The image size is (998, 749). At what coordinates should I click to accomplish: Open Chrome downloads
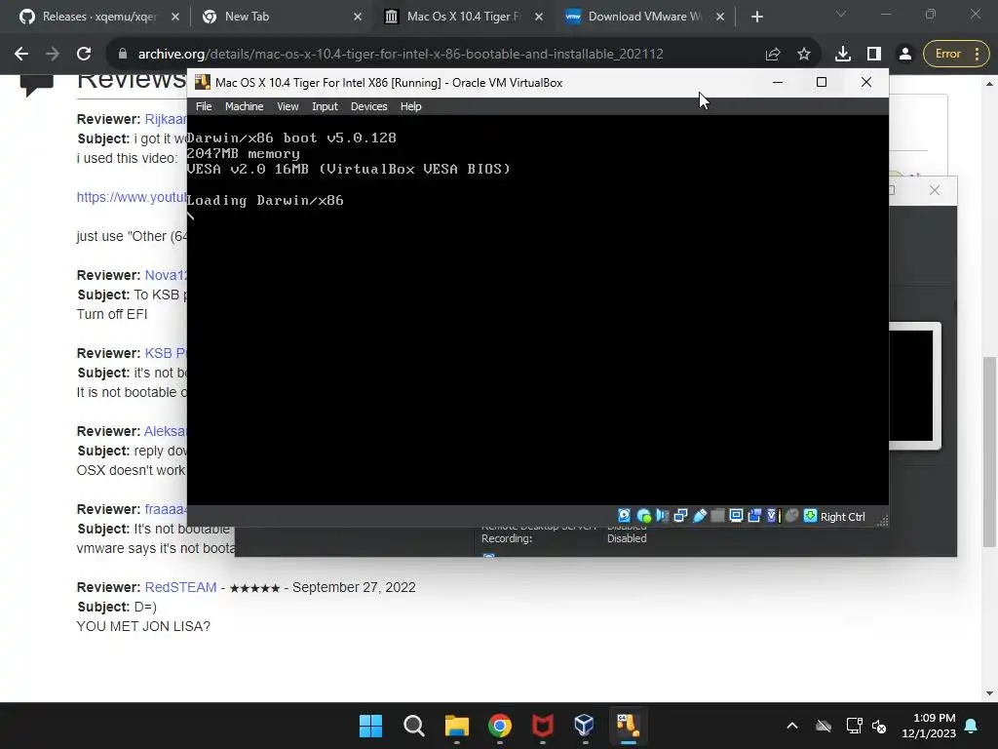(x=843, y=54)
